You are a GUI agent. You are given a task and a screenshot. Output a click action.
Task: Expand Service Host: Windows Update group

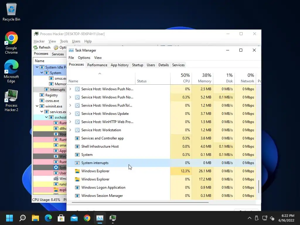70,114
